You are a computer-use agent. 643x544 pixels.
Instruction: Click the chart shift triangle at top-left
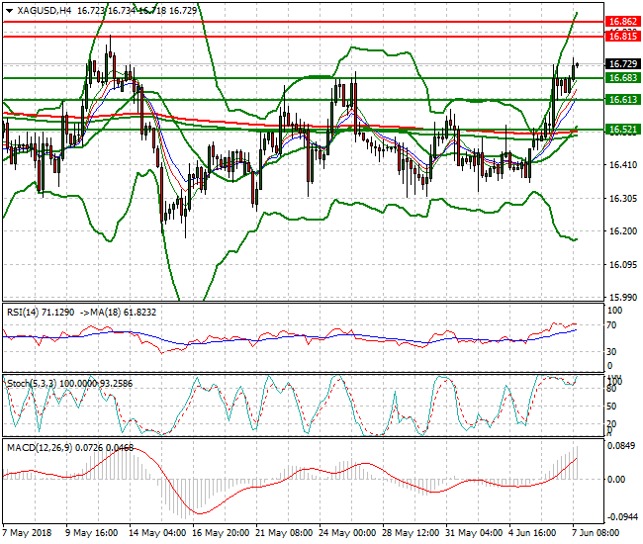click(6, 10)
